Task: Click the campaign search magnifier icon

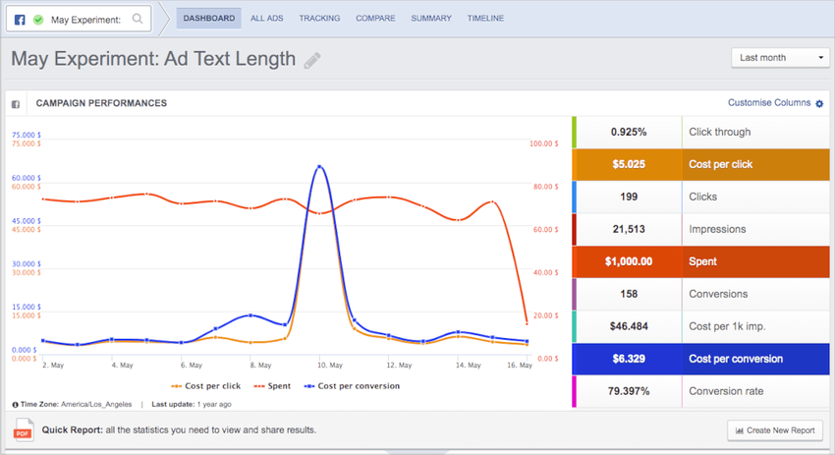Action: (x=138, y=19)
